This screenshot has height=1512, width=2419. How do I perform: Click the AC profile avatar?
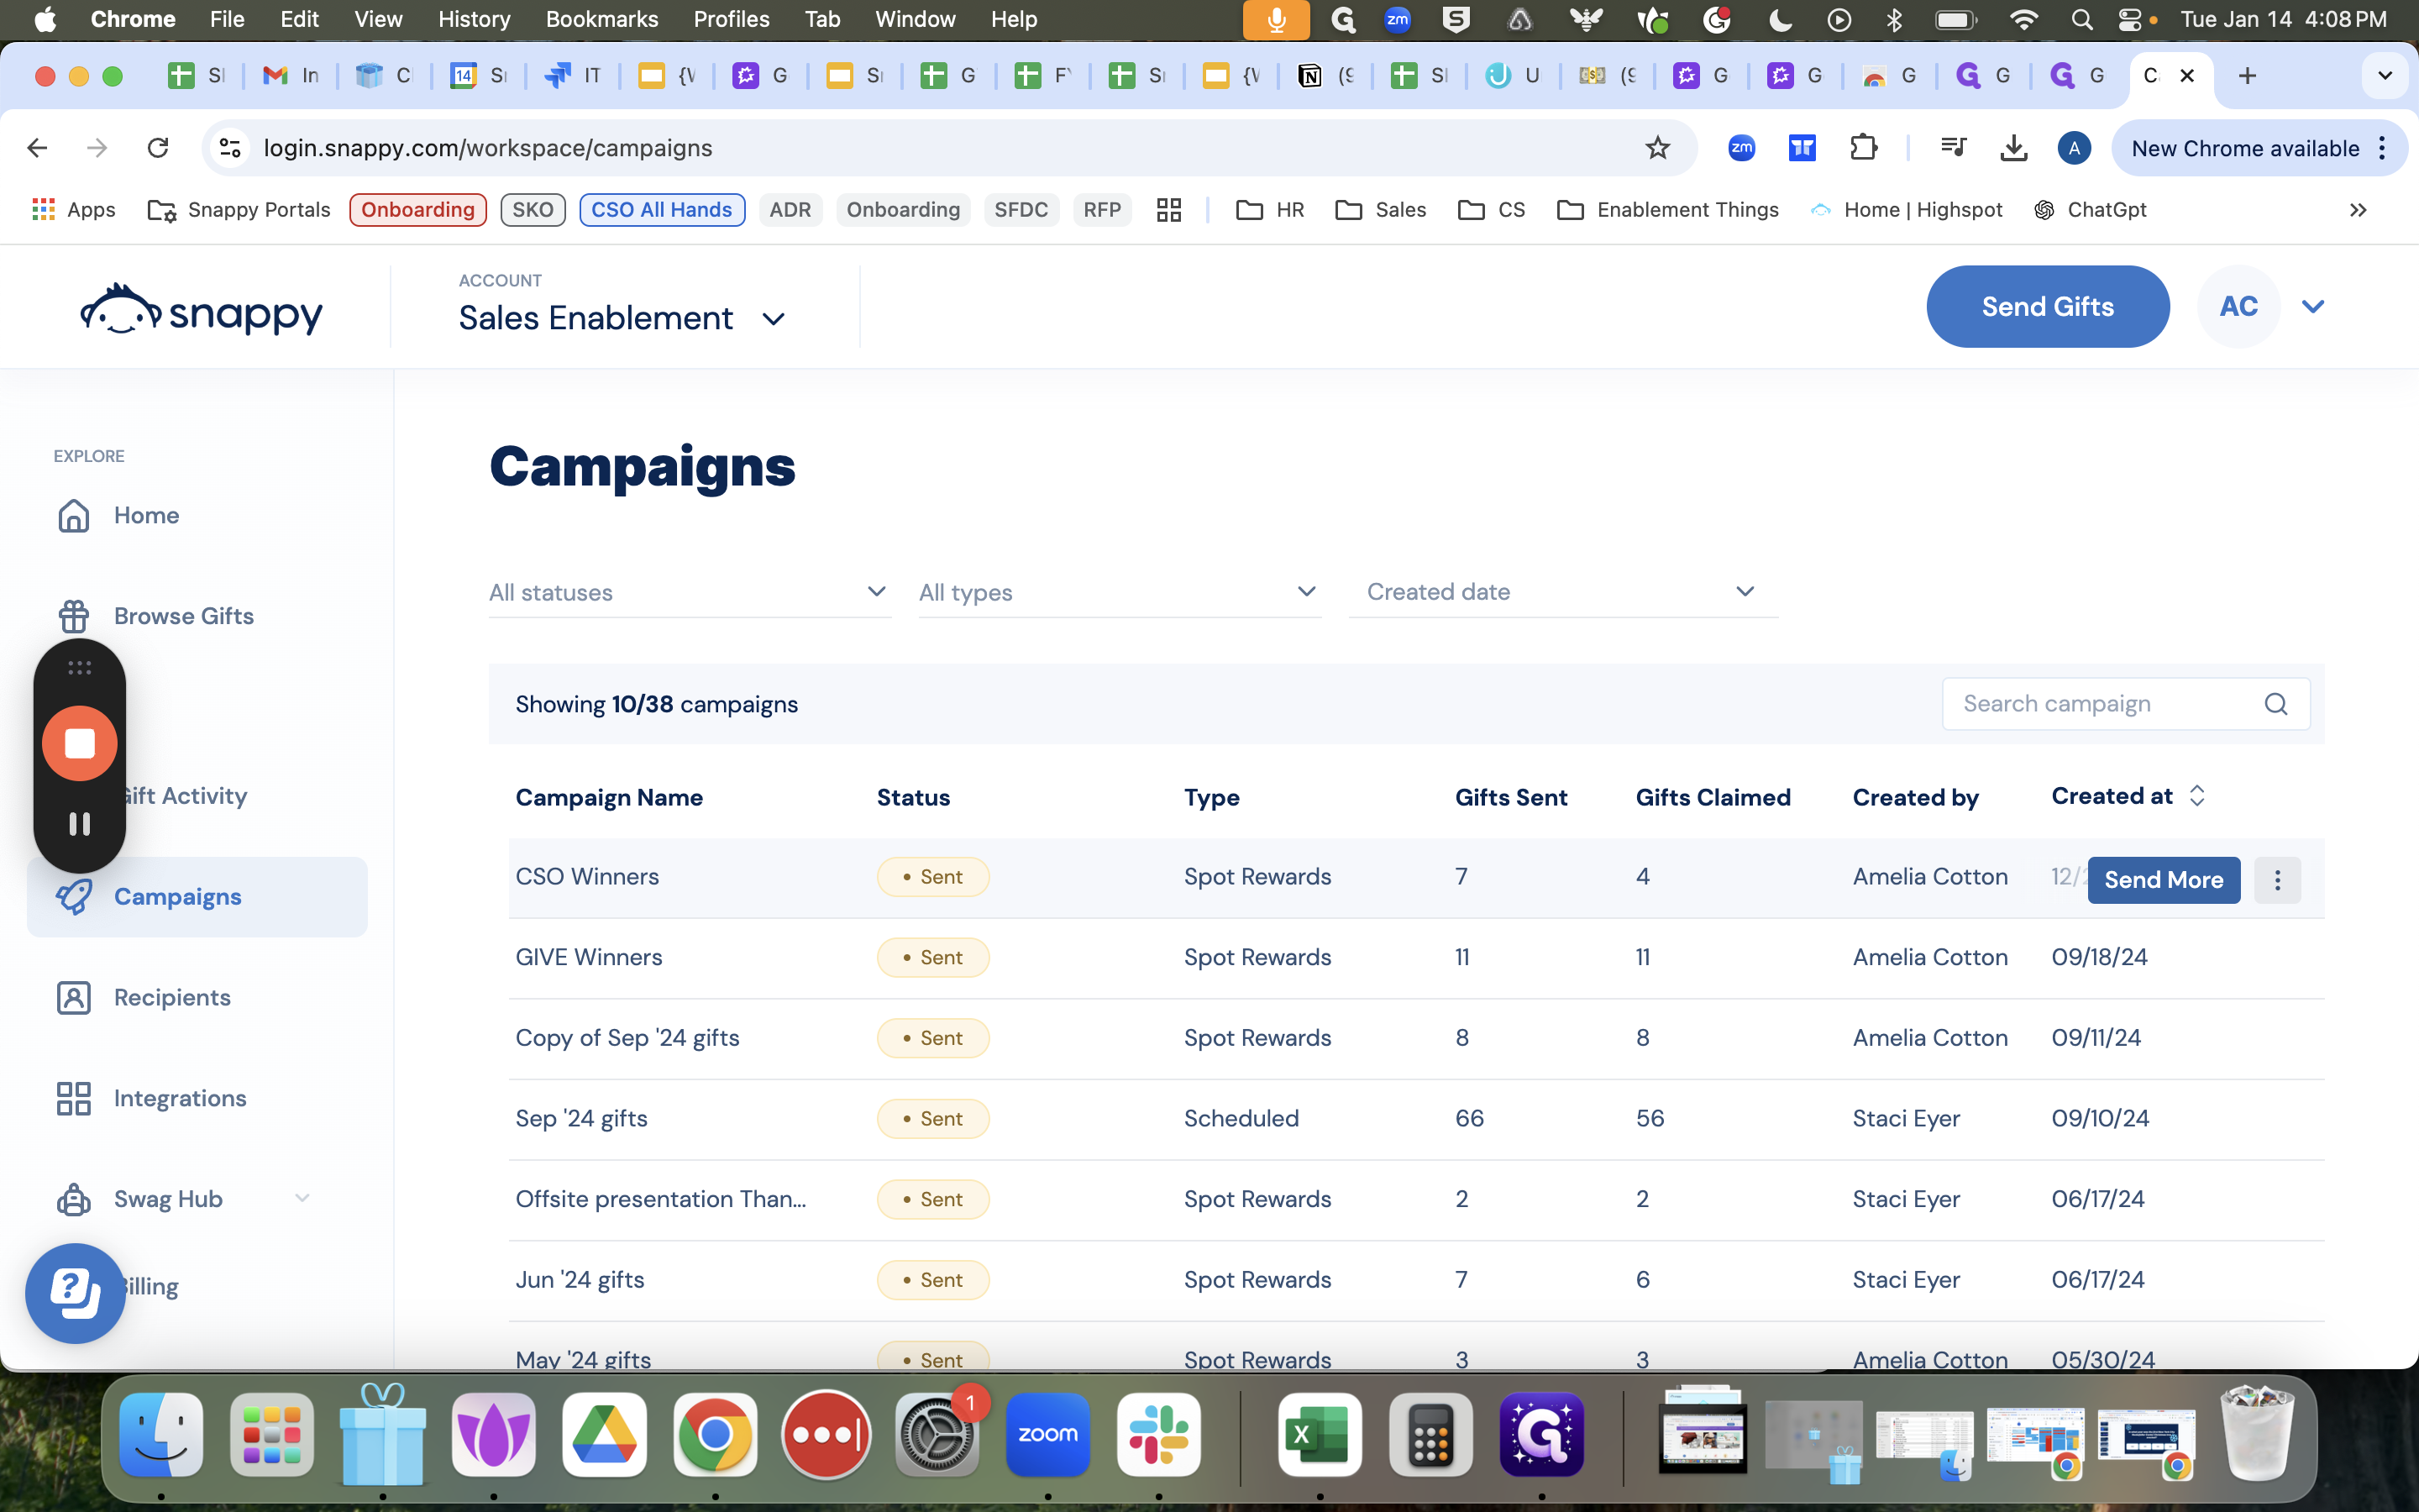pyautogui.click(x=2239, y=306)
